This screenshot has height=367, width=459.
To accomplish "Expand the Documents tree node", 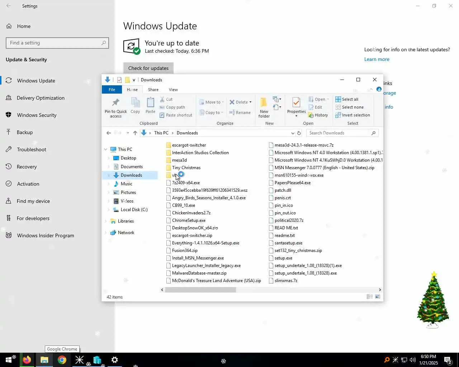I will (x=109, y=167).
